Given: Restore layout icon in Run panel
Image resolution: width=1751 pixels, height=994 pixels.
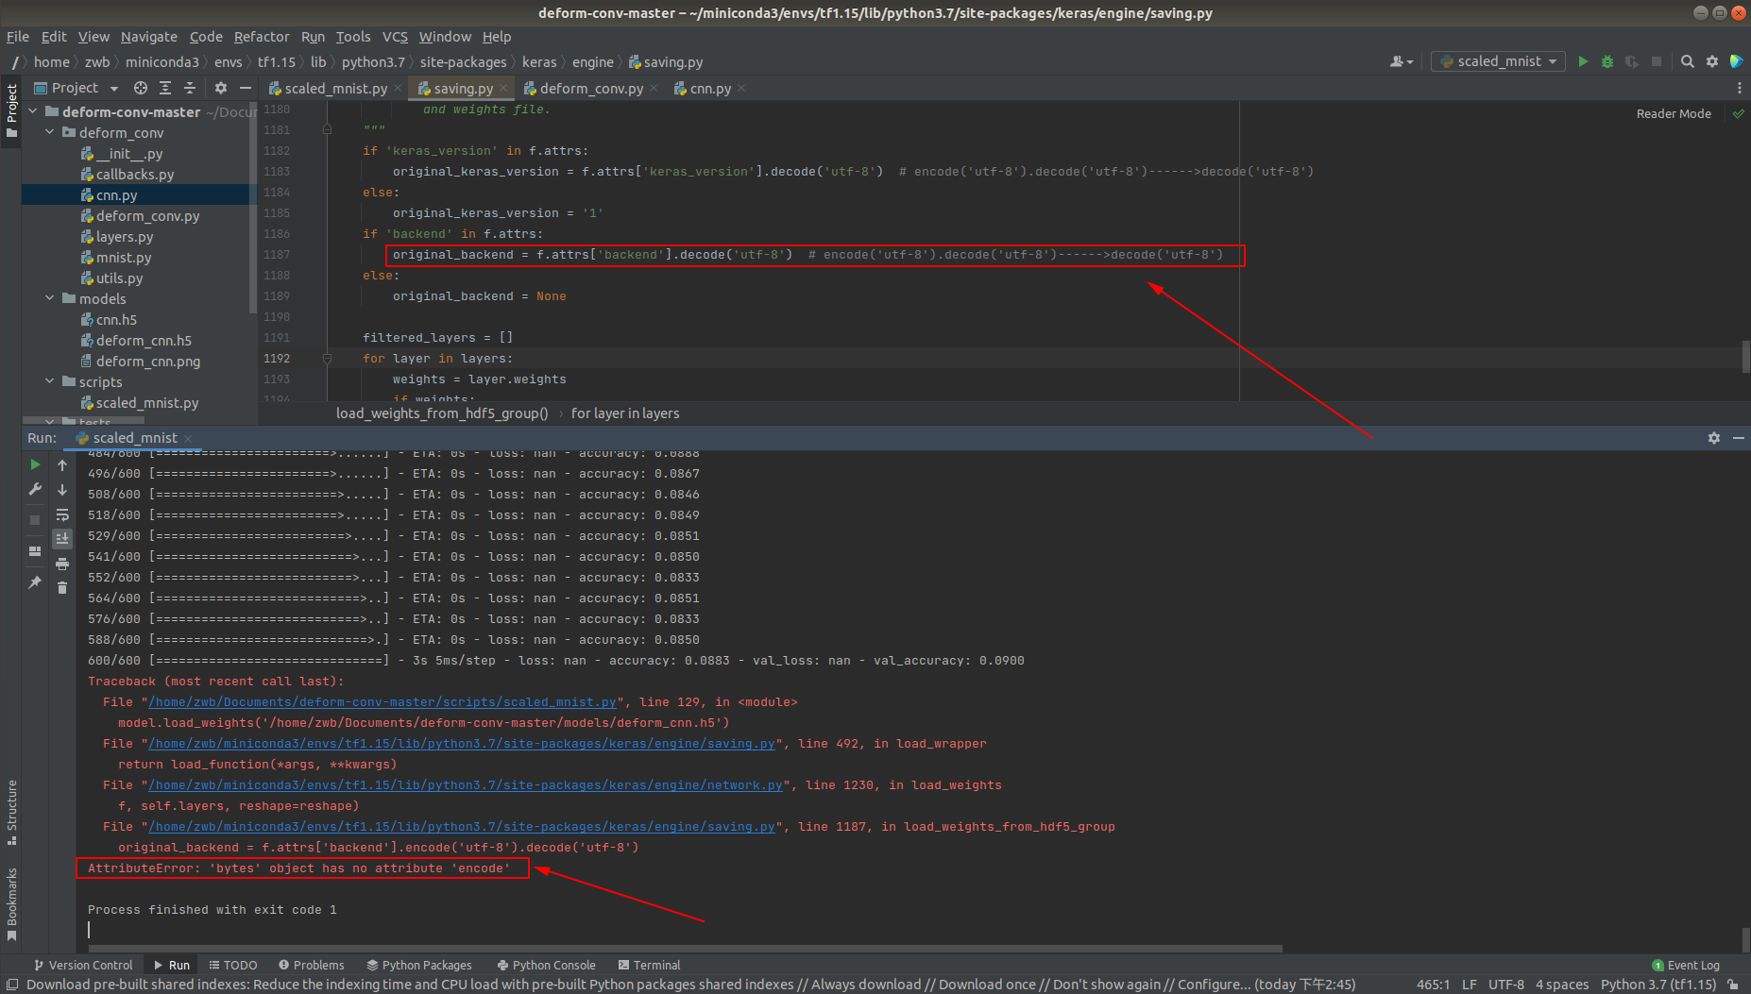Looking at the screenshot, I should (35, 551).
